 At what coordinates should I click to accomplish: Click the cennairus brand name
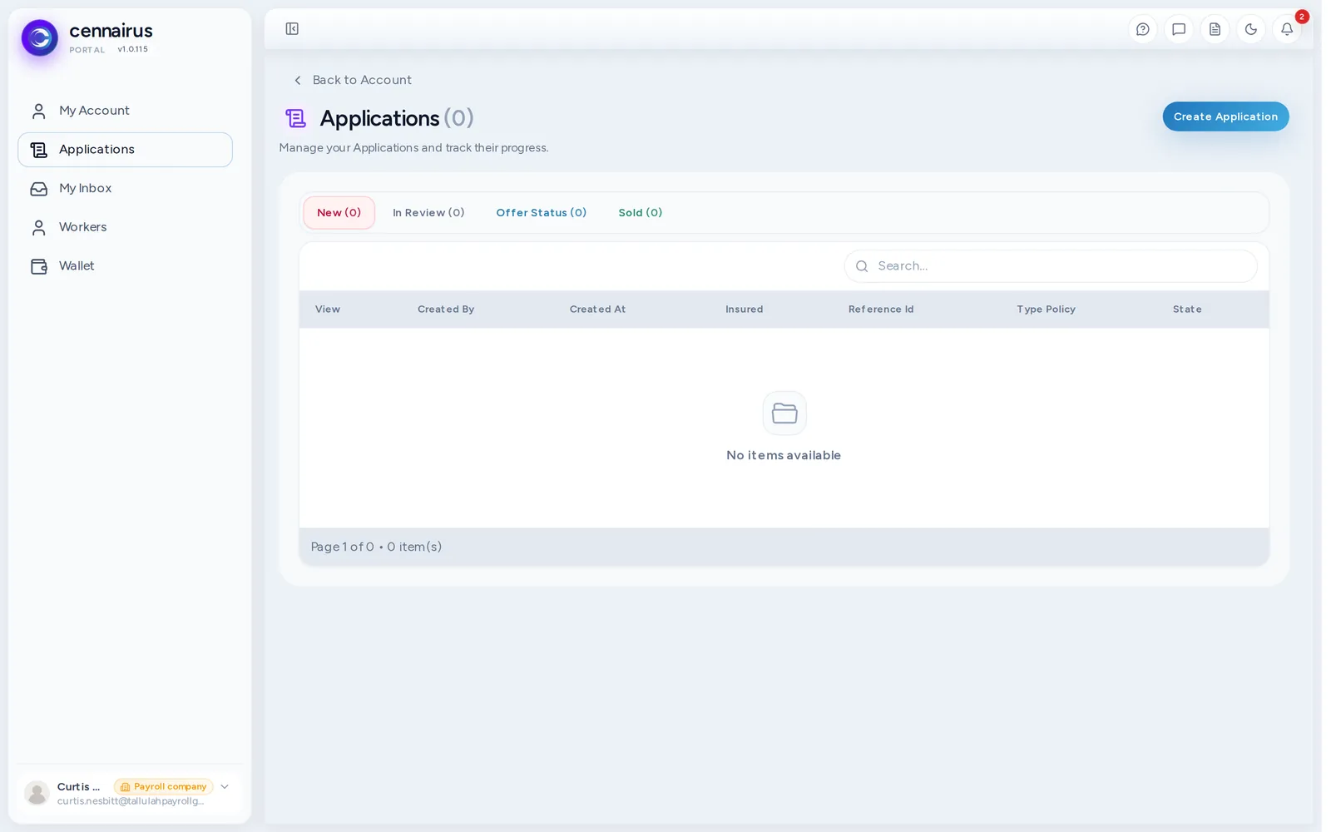point(111,31)
